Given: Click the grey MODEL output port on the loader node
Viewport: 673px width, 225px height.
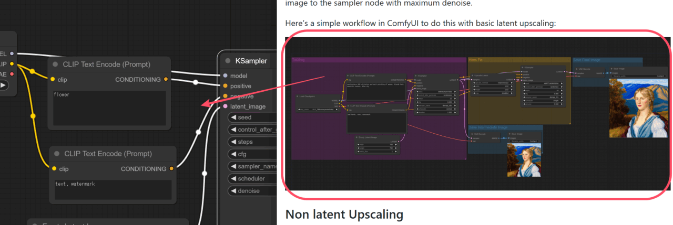Looking at the screenshot, I should 12,53.
